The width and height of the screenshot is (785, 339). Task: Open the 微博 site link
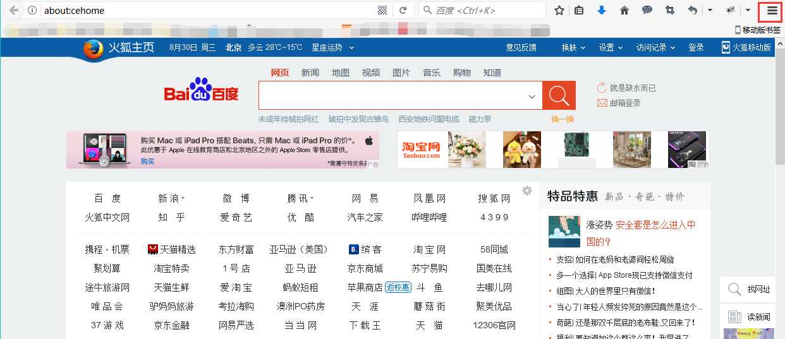pyautogui.click(x=236, y=198)
